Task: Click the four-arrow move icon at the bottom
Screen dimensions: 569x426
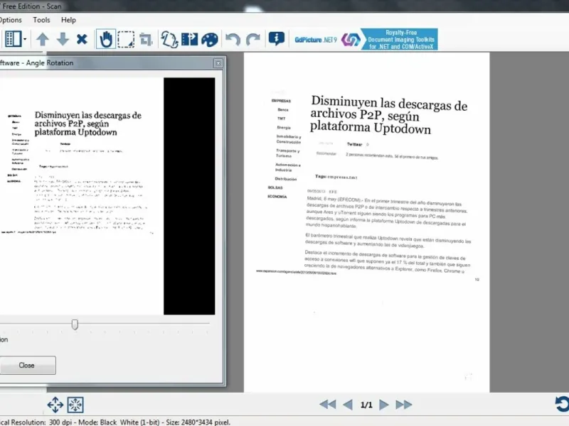Action: click(55, 405)
